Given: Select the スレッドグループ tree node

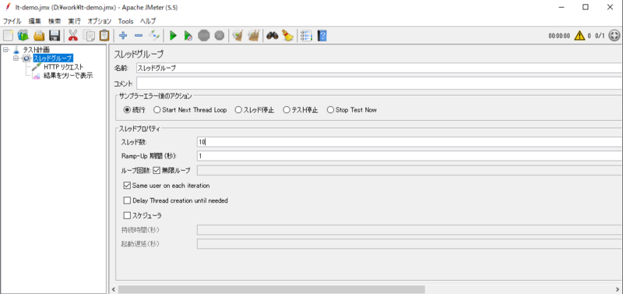Looking at the screenshot, I should (x=53, y=58).
